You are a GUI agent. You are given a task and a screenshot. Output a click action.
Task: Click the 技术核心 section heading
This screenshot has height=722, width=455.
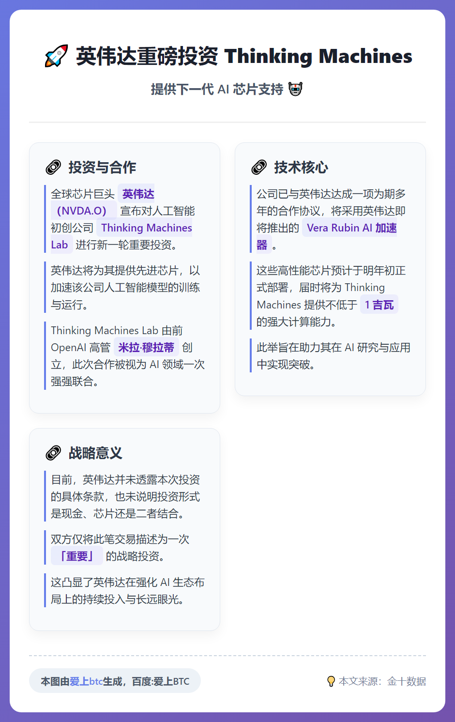coord(301,168)
